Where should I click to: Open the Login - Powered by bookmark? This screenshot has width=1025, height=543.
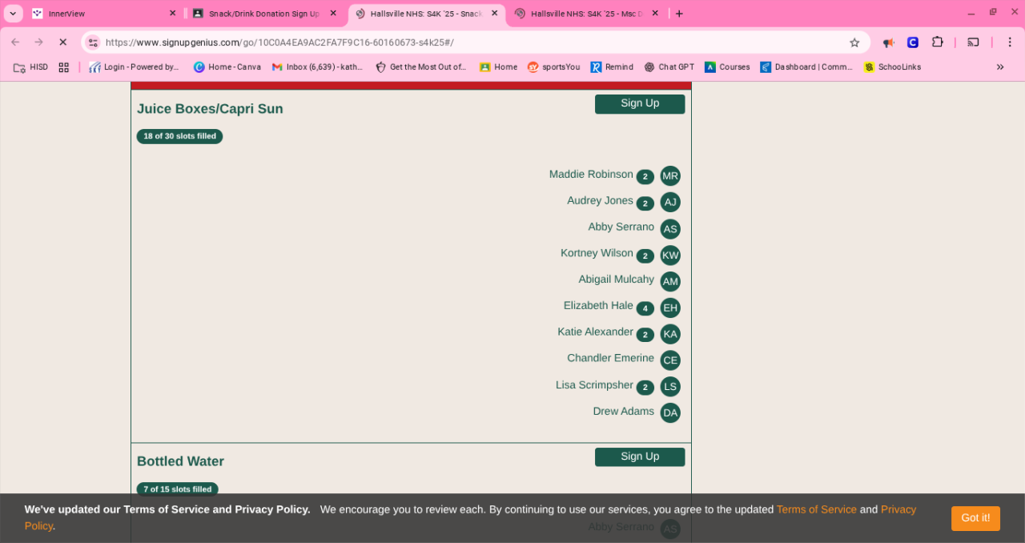click(135, 67)
